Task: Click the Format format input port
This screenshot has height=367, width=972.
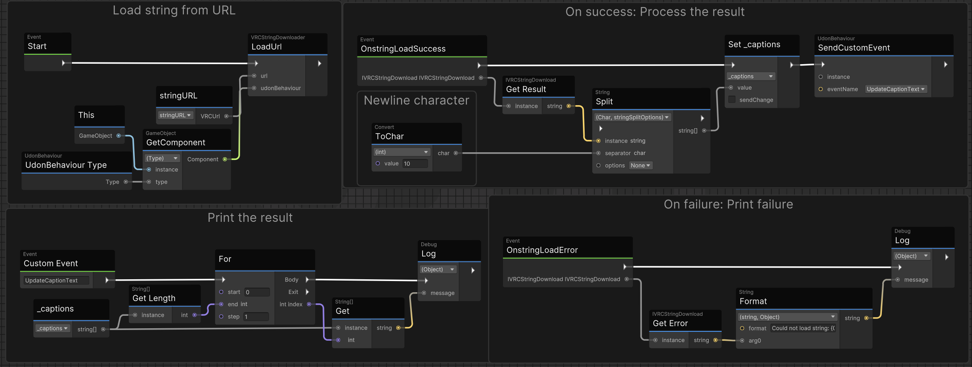Action: point(742,328)
